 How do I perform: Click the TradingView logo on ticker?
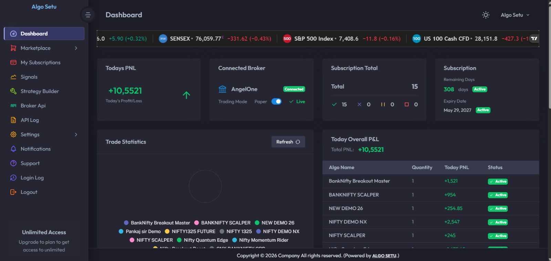(x=534, y=39)
